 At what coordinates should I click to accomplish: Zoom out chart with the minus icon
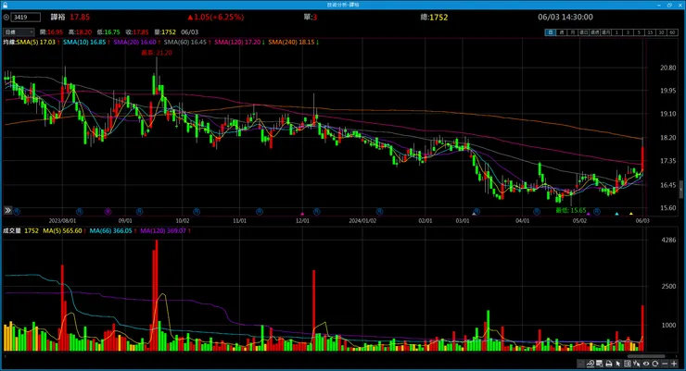coord(665,364)
